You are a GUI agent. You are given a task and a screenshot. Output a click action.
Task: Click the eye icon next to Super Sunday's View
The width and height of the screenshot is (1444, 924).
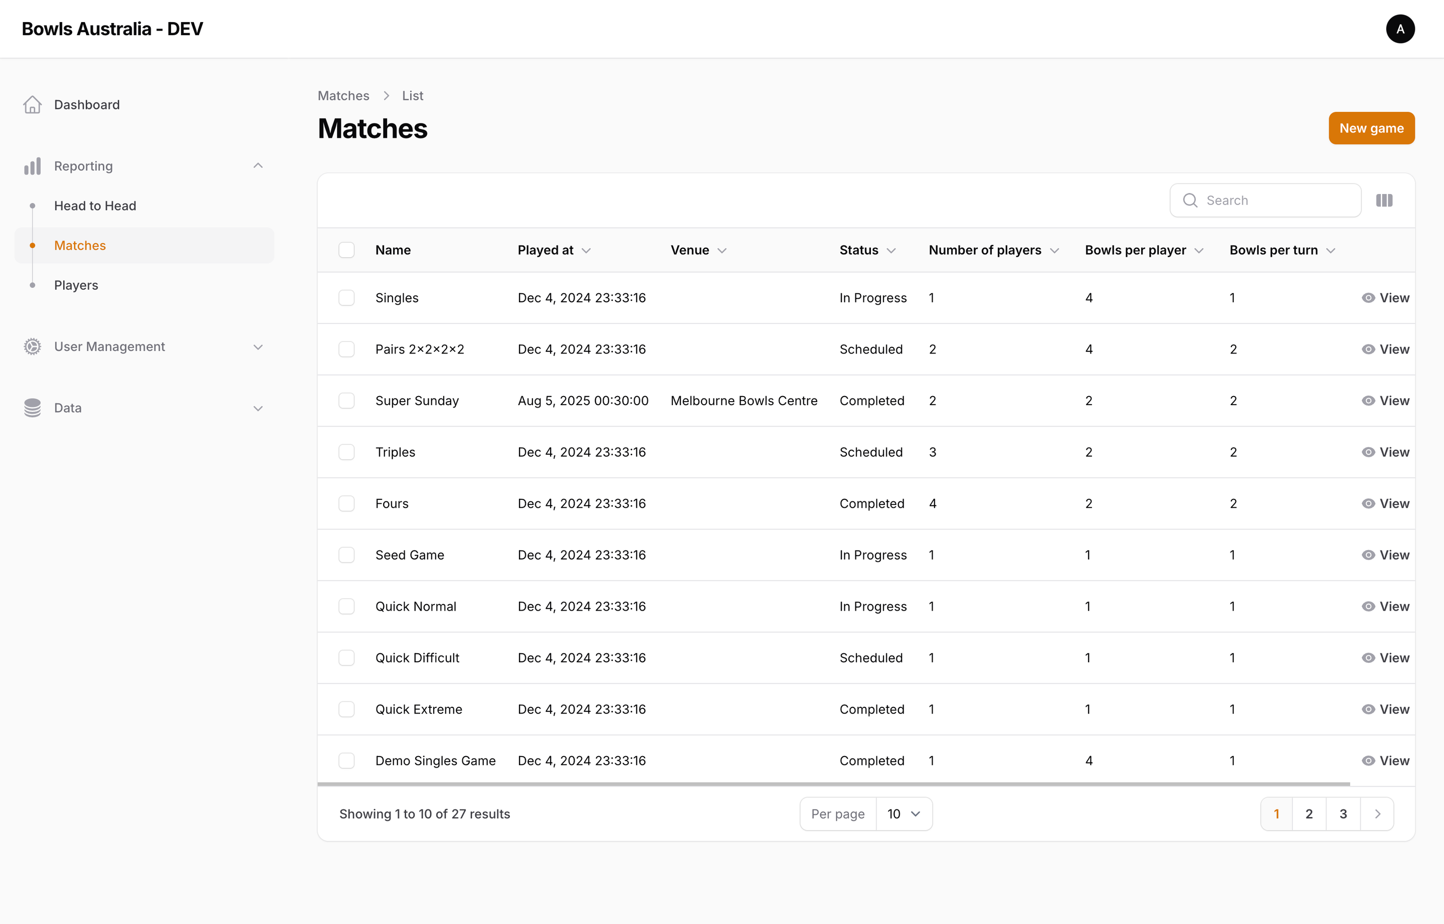1368,400
